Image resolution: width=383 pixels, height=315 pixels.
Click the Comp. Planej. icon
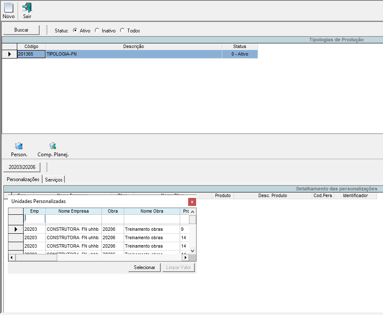pyautogui.click(x=53, y=147)
